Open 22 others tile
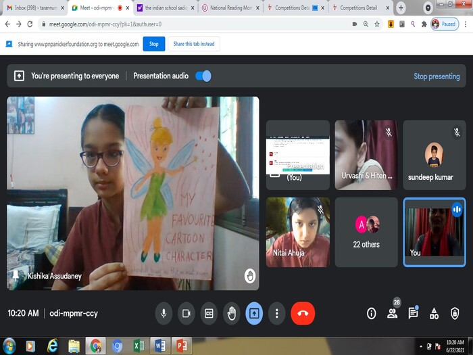Screen dimensions: 473x355 366,232
